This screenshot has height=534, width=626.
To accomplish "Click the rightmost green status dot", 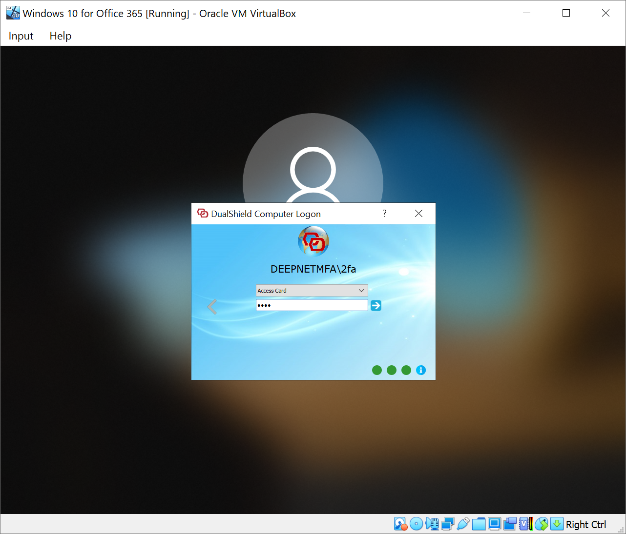I will point(406,370).
